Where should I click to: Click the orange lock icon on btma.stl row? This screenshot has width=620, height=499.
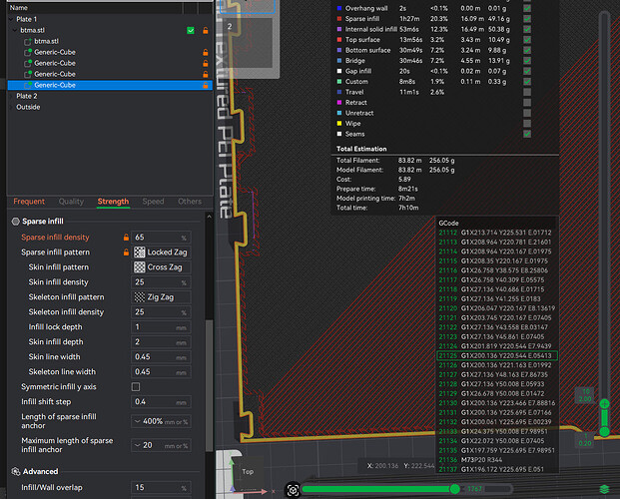click(x=206, y=31)
